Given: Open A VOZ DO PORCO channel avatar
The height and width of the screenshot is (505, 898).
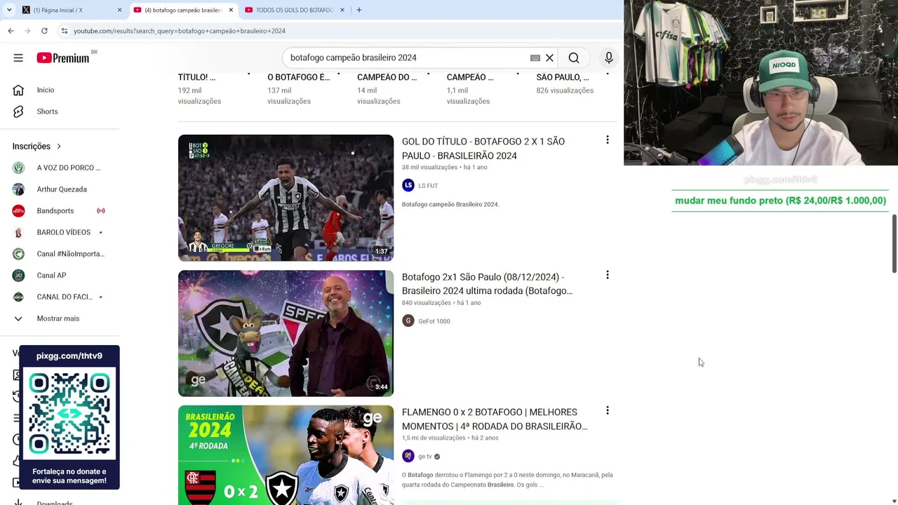Looking at the screenshot, I should point(19,168).
